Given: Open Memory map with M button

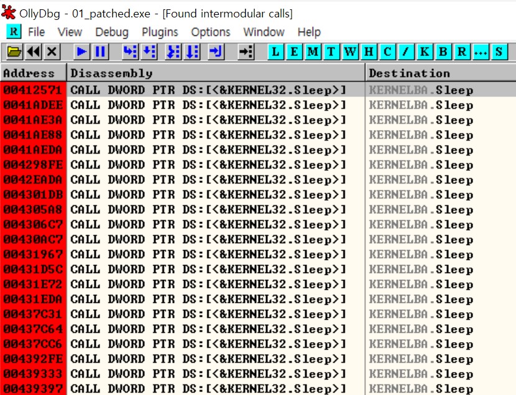Looking at the screenshot, I should coord(313,52).
